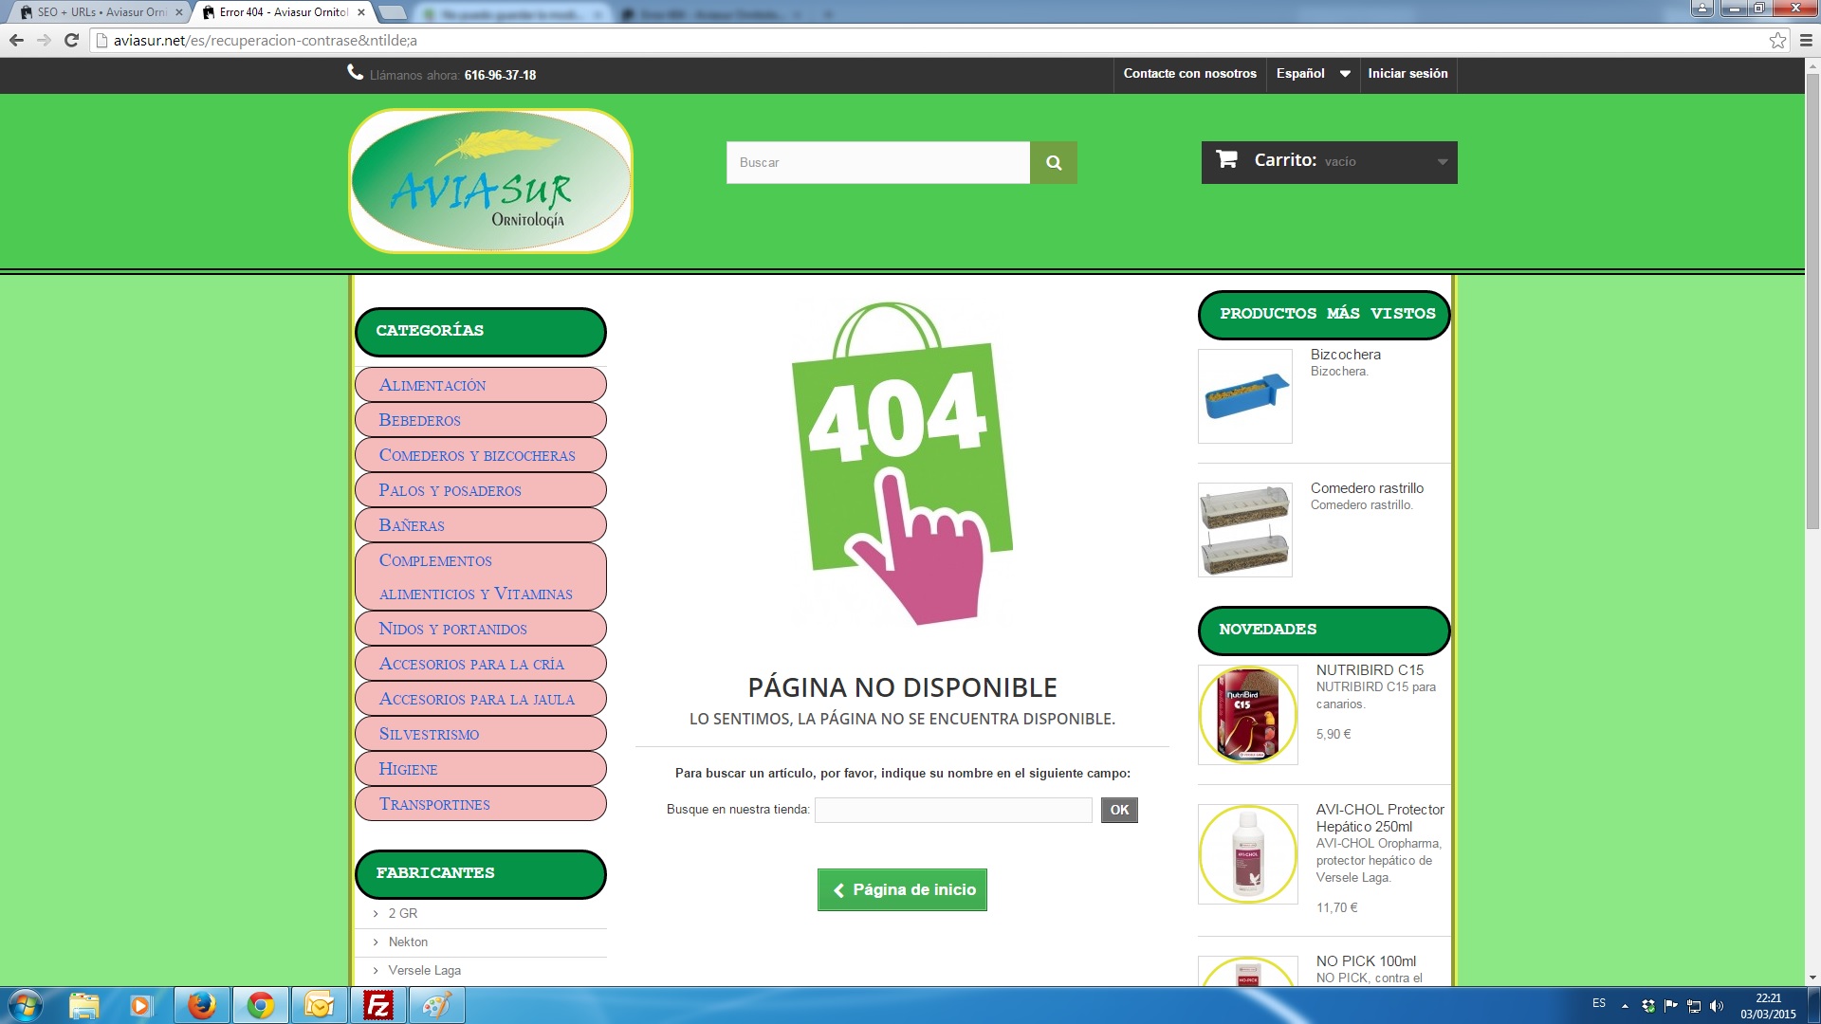Click the Windows Start orb
Image resolution: width=1821 pixels, height=1024 pixels.
click(26, 1005)
